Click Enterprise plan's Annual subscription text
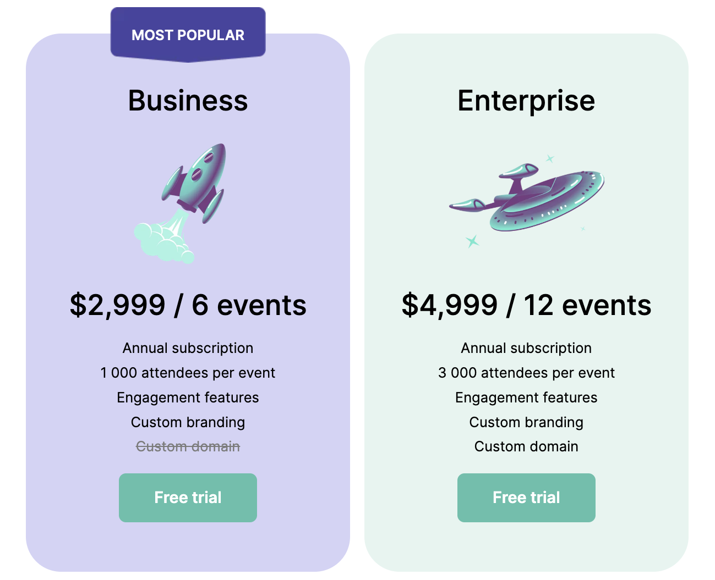 pos(526,348)
